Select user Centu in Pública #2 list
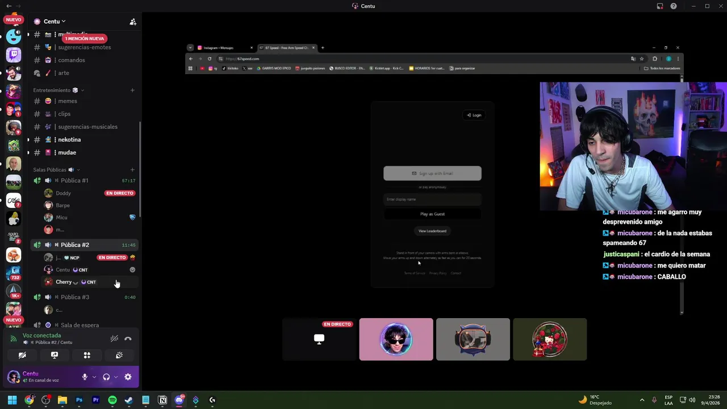The height and width of the screenshot is (409, 727). coord(62,270)
